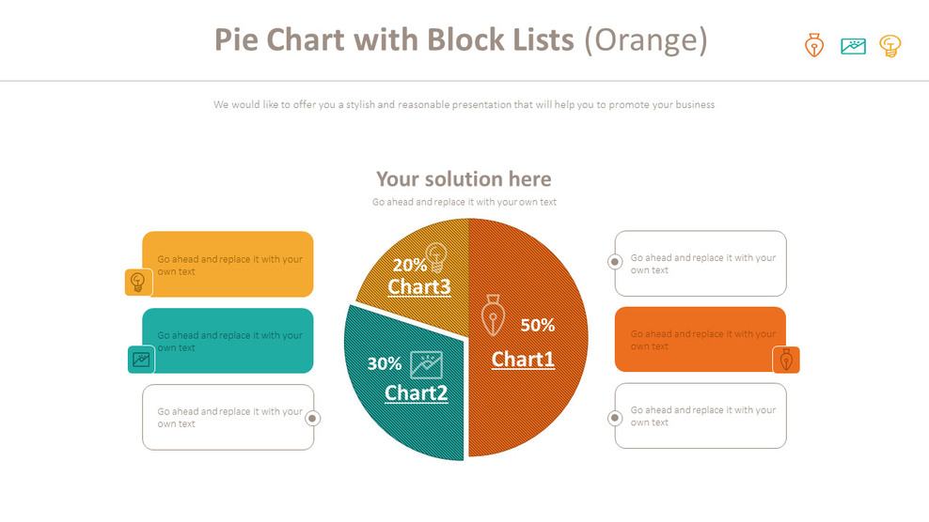
Task: Click the teal picture icon in the header
Action: coord(853,45)
